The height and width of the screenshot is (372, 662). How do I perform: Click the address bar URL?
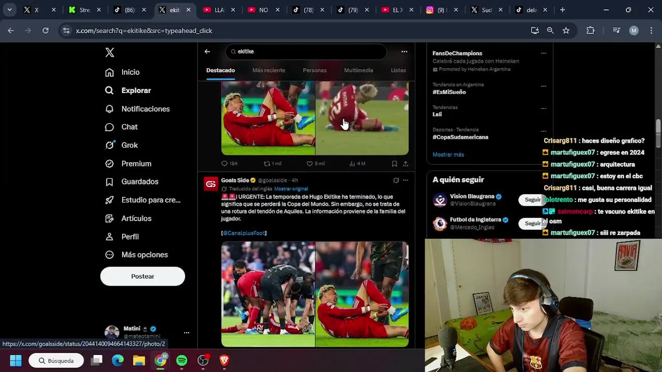tap(144, 30)
